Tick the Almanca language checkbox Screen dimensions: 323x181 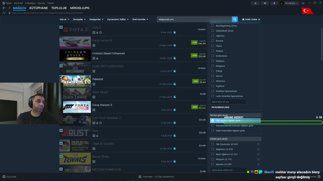click(212, 81)
